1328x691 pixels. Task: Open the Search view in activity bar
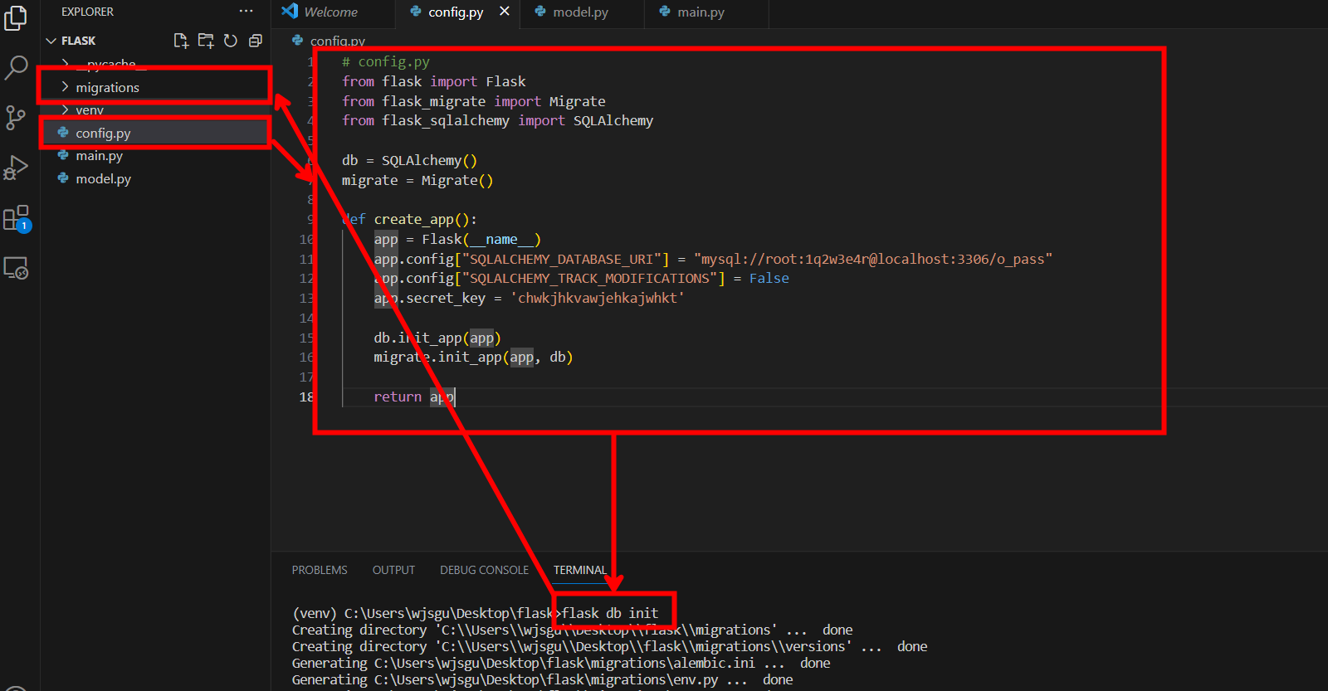click(16, 67)
